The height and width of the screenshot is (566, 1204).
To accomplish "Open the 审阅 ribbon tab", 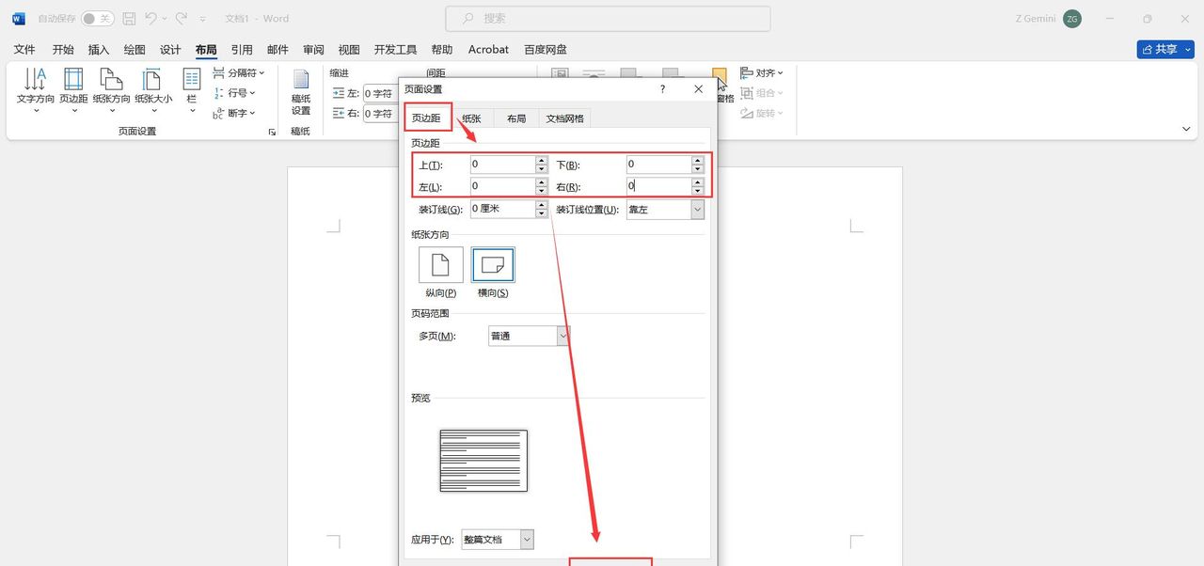I will (312, 49).
